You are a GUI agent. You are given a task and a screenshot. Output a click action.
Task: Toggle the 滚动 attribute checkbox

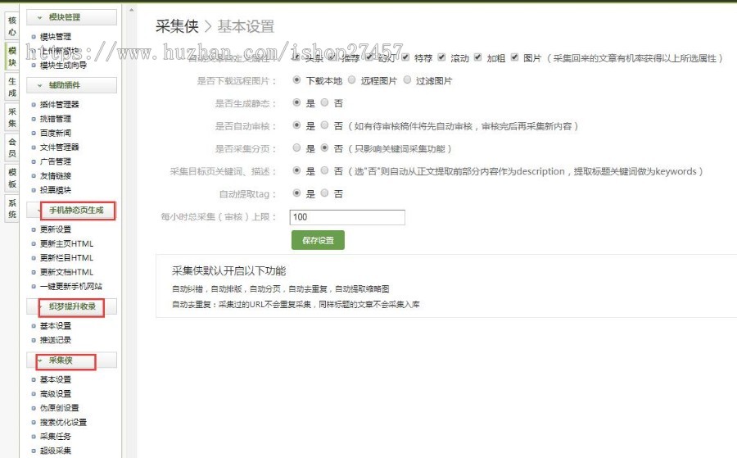click(x=441, y=57)
